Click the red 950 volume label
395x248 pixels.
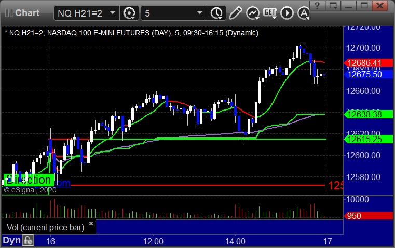368,216
